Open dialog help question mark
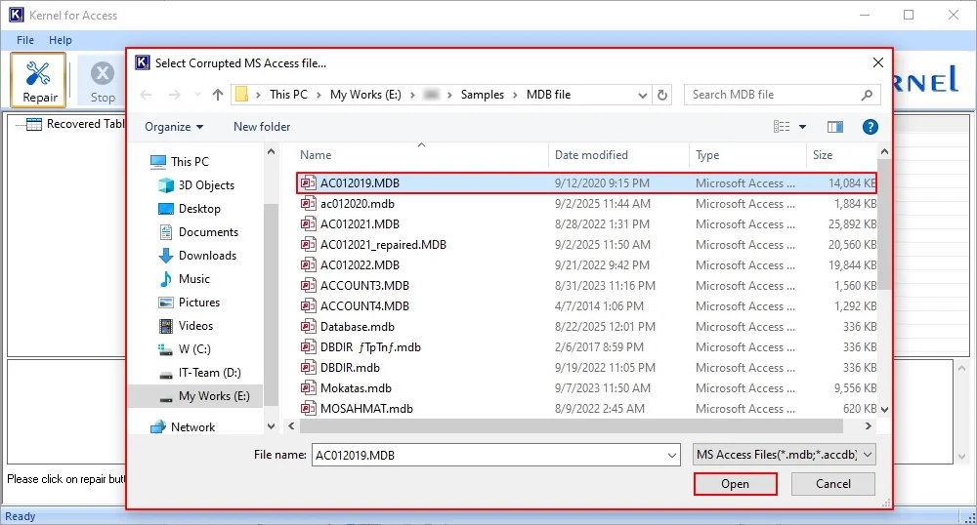This screenshot has height=525, width=977. click(x=870, y=127)
